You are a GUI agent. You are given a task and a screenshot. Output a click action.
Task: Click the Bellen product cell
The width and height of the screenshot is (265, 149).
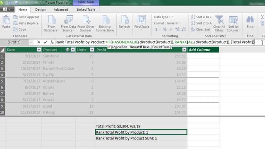(58, 94)
